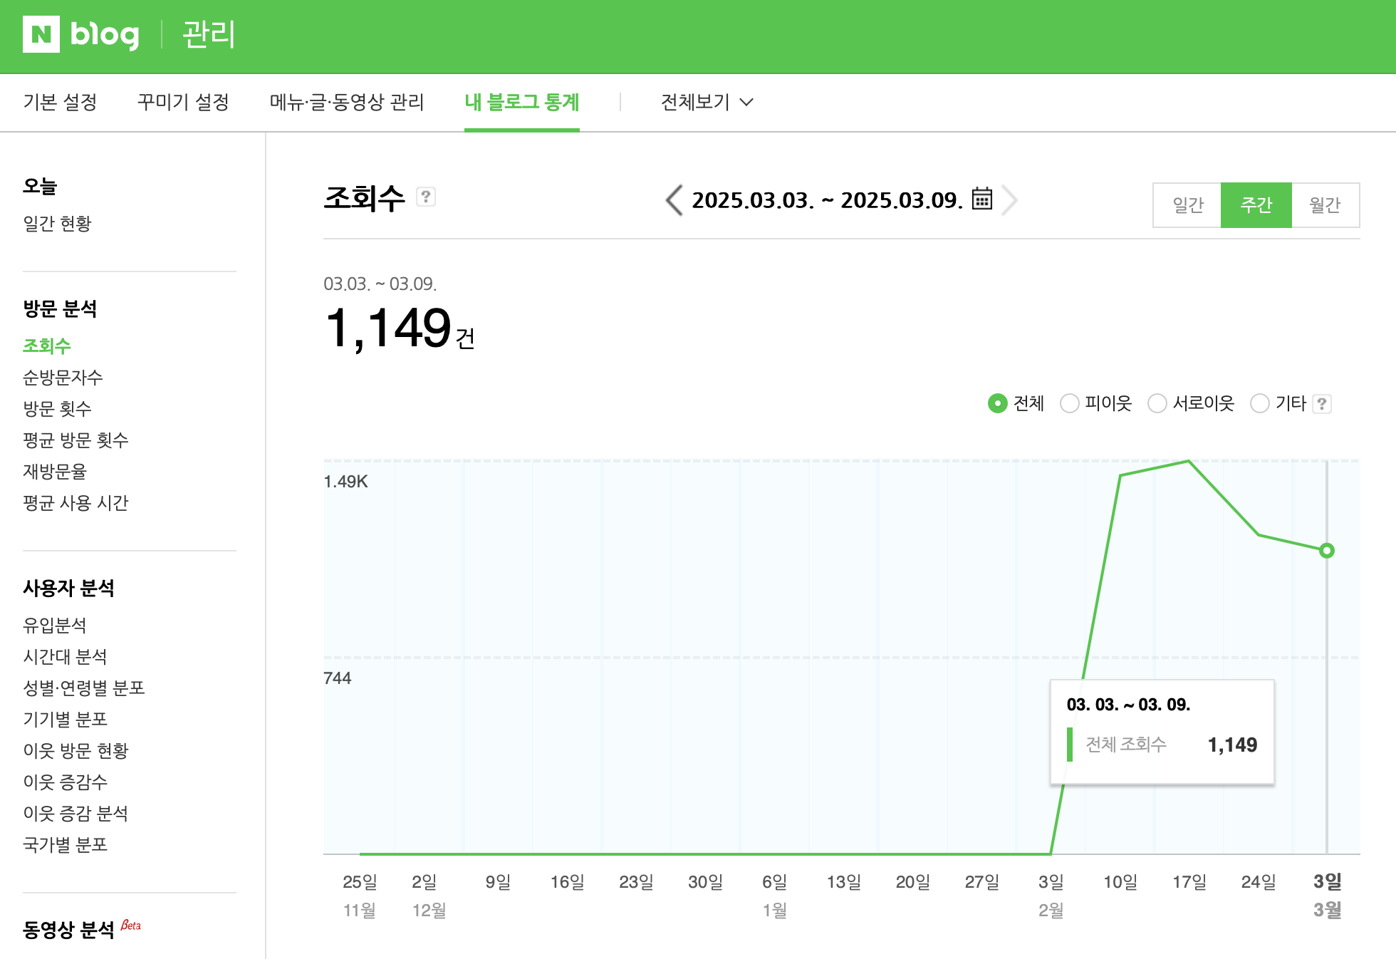Open 메뉴·글·동영상 관리 tab
Screen dimensions: 1396x959
point(347,103)
